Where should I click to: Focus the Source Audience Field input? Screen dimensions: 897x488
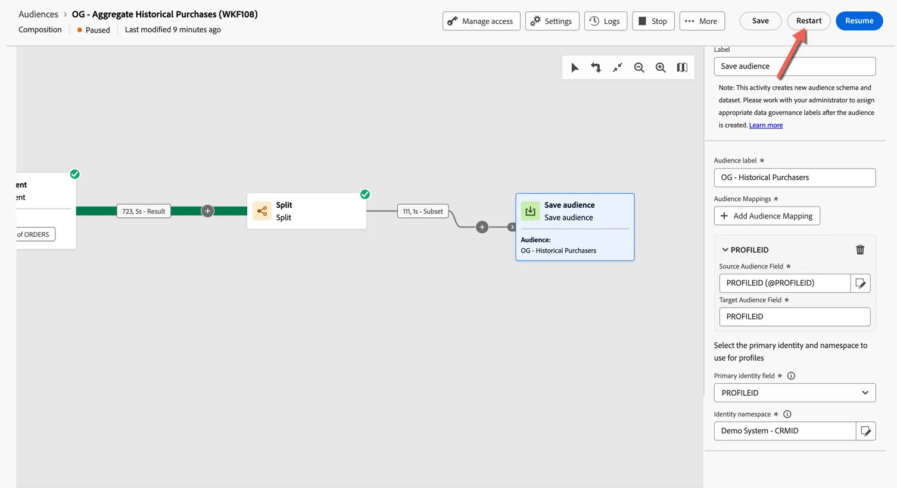[x=784, y=283]
